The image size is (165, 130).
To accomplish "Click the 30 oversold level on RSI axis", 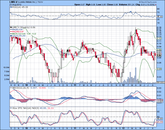I will pos(158,19).
